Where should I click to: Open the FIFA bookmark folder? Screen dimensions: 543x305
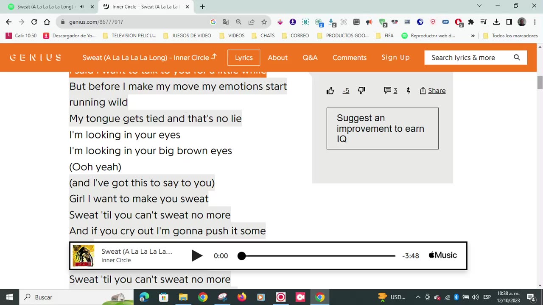coord(384,36)
